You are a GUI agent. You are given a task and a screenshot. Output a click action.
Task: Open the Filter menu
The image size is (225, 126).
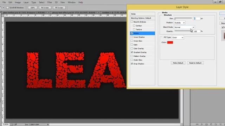coord(50,2)
